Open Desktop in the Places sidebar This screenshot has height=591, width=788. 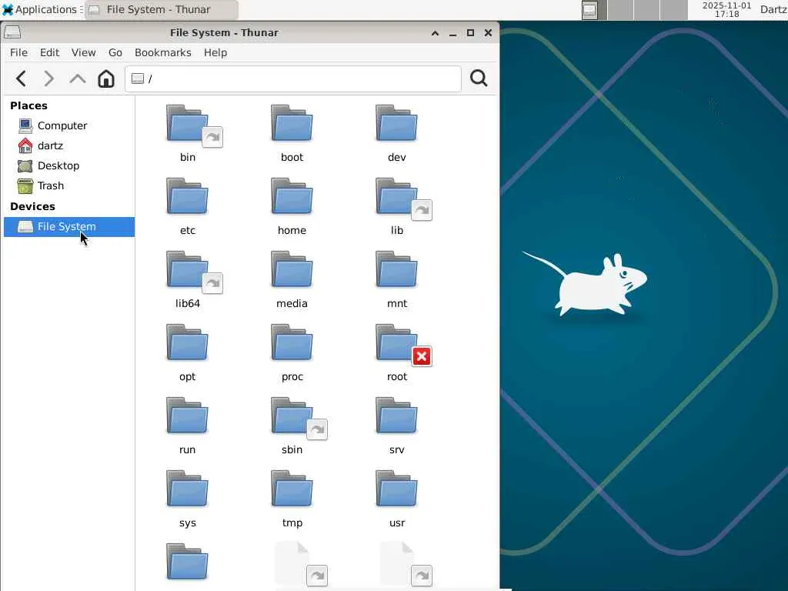pyautogui.click(x=69, y=166)
